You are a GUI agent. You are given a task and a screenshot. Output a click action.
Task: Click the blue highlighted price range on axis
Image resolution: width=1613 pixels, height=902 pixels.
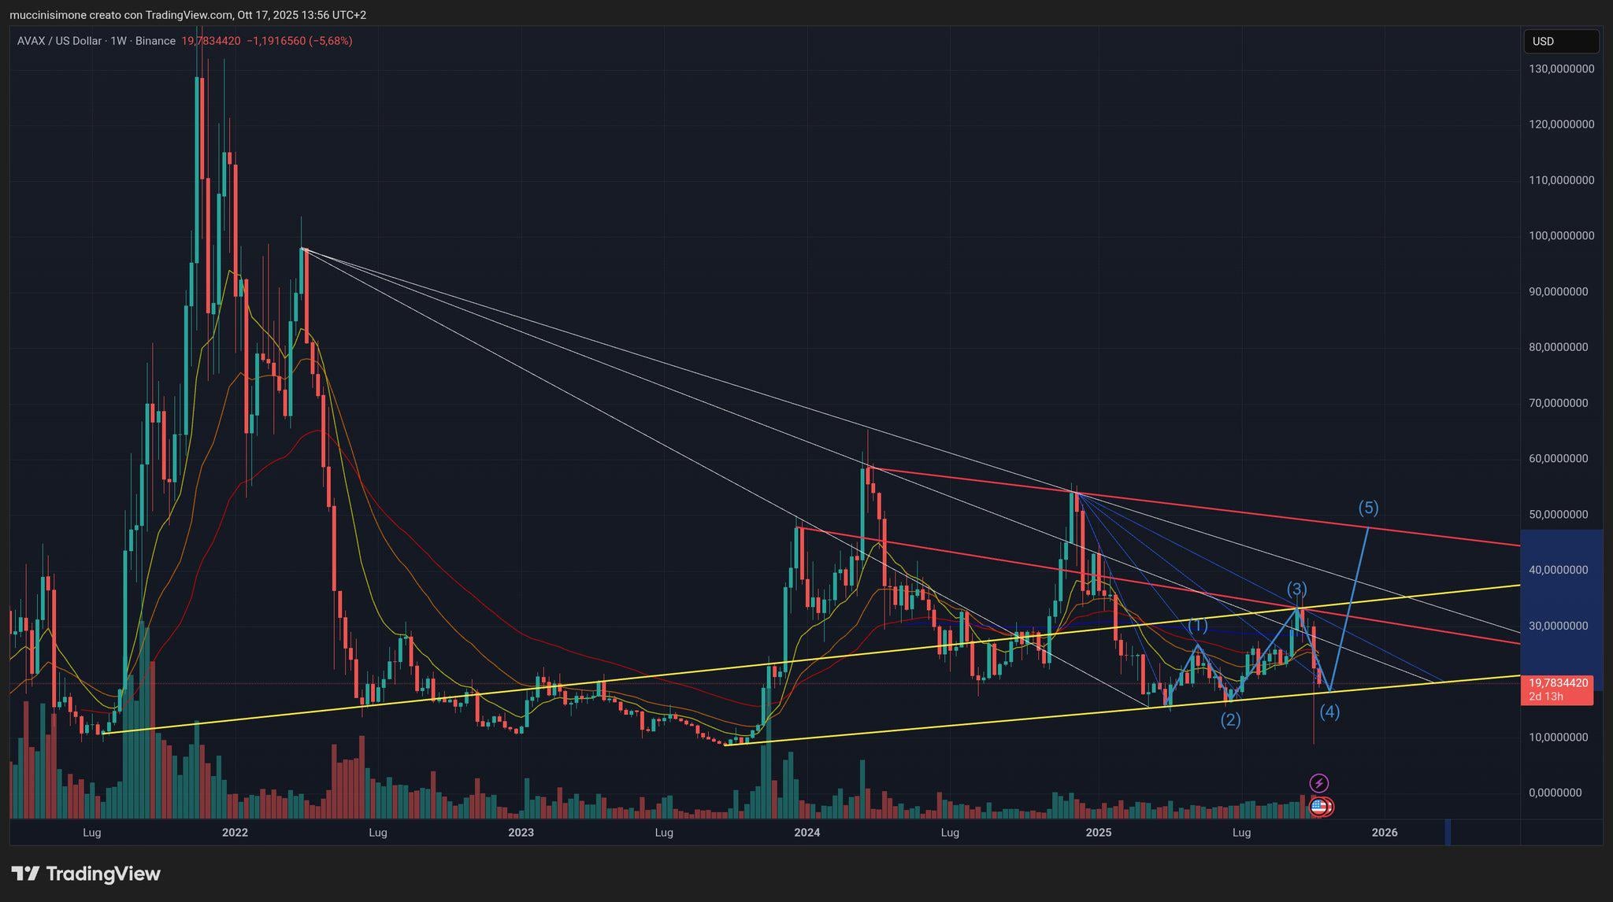[x=1561, y=598]
